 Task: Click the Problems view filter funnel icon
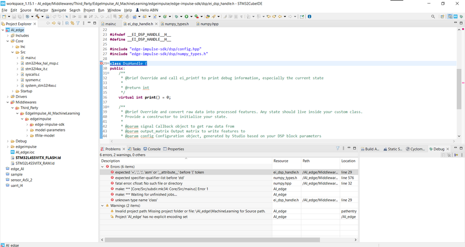[337, 149]
